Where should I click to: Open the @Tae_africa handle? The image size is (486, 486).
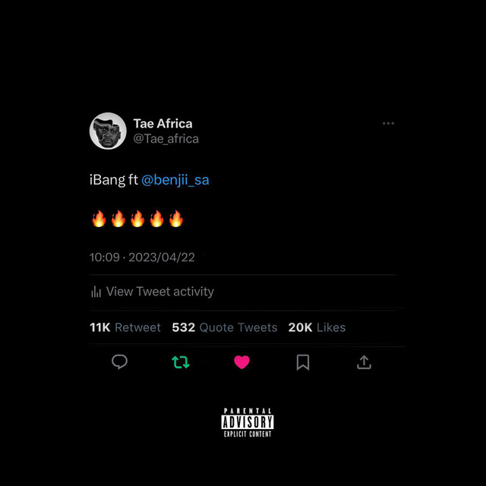(x=166, y=139)
